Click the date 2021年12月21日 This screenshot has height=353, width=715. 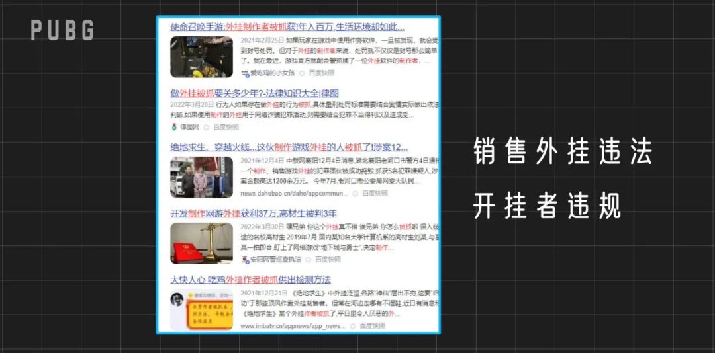(264, 293)
